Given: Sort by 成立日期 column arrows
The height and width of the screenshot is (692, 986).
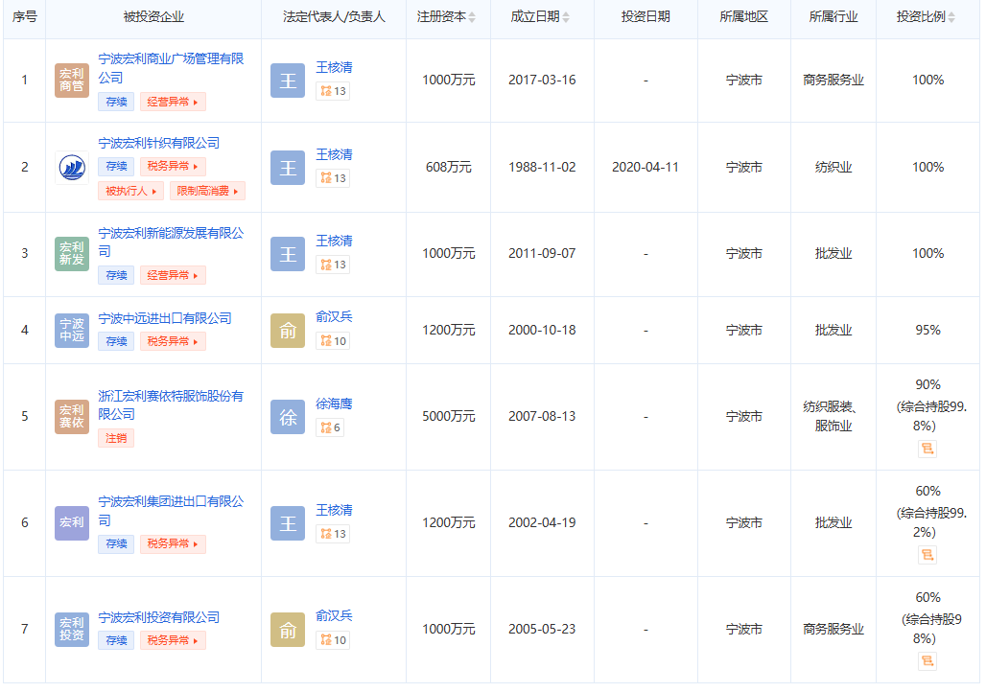Looking at the screenshot, I should click(566, 17).
